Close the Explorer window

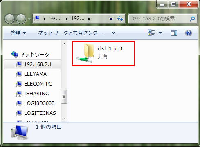(189, 4)
